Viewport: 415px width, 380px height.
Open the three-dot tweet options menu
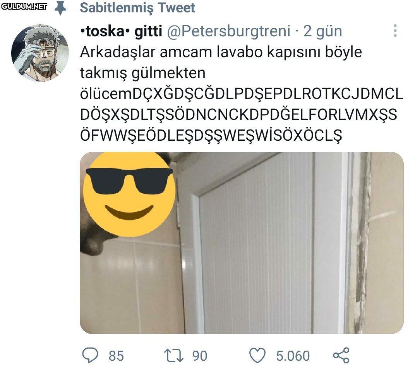(395, 31)
